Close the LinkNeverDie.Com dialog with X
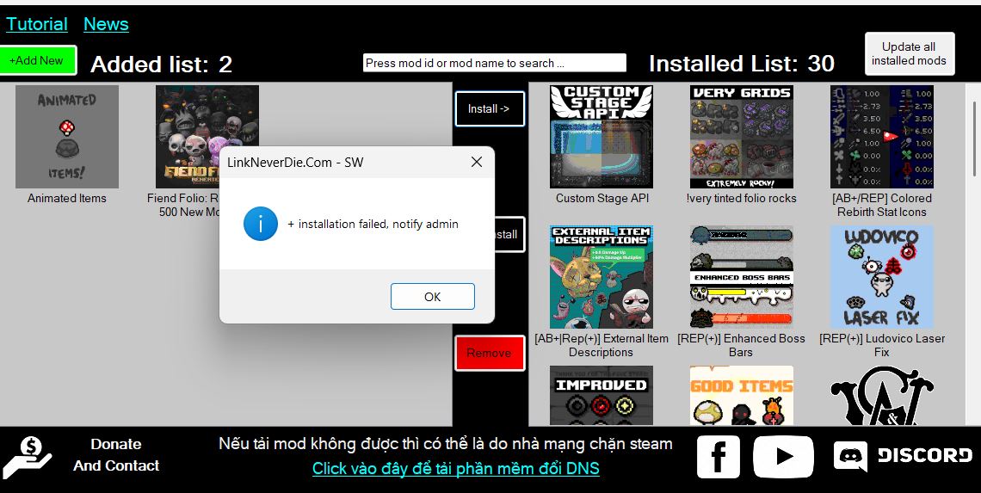 [476, 162]
